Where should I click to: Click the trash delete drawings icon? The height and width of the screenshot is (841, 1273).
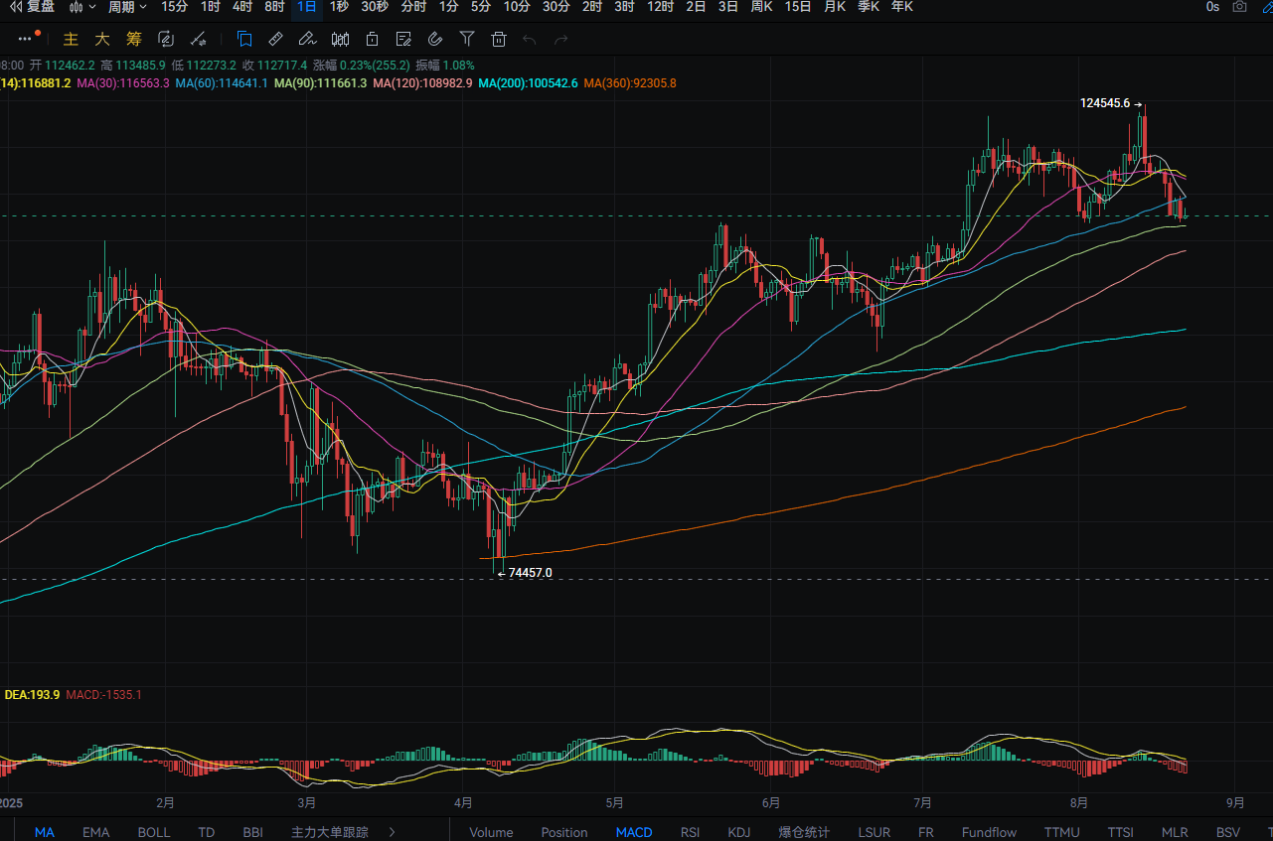499,40
